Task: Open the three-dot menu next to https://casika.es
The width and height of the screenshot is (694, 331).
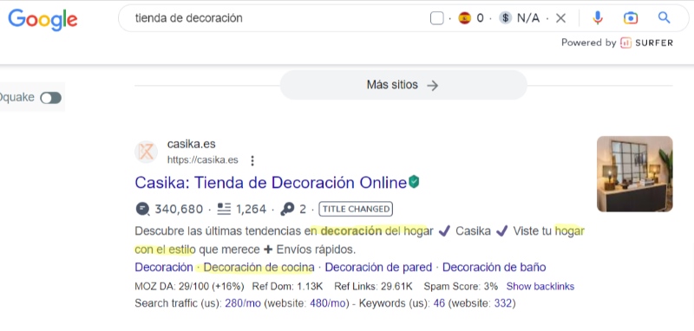Action: [252, 160]
